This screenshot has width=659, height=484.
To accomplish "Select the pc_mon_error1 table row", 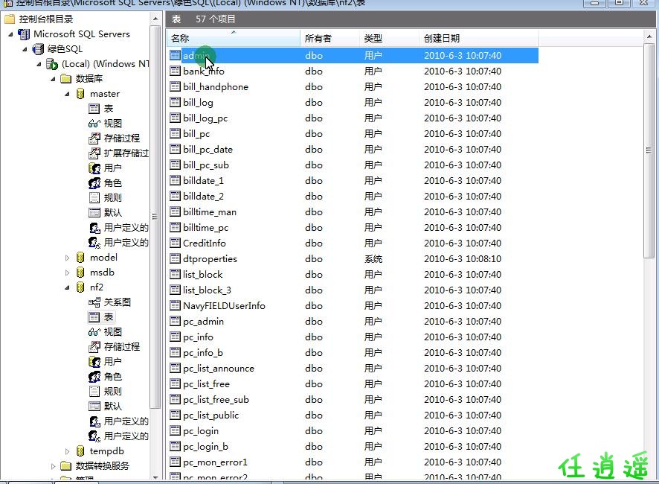I will click(x=353, y=462).
